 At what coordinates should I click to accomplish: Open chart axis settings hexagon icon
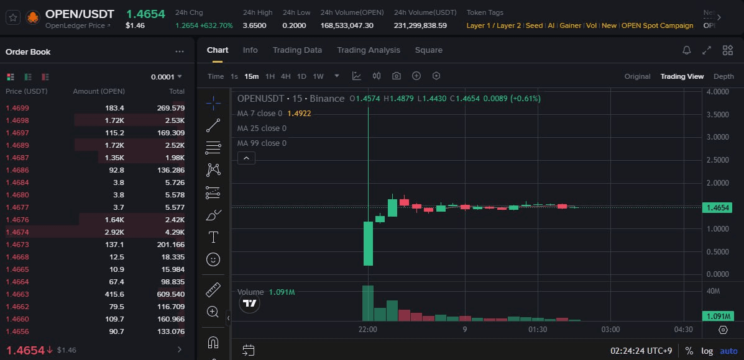[x=723, y=330]
